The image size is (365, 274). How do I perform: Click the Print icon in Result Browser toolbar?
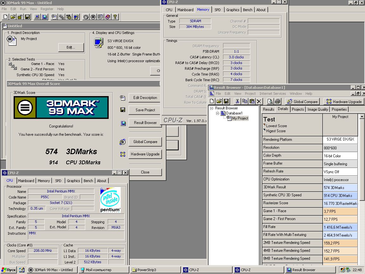click(278, 101)
